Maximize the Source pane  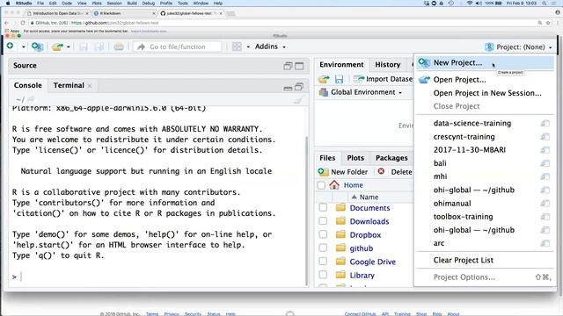click(x=299, y=66)
